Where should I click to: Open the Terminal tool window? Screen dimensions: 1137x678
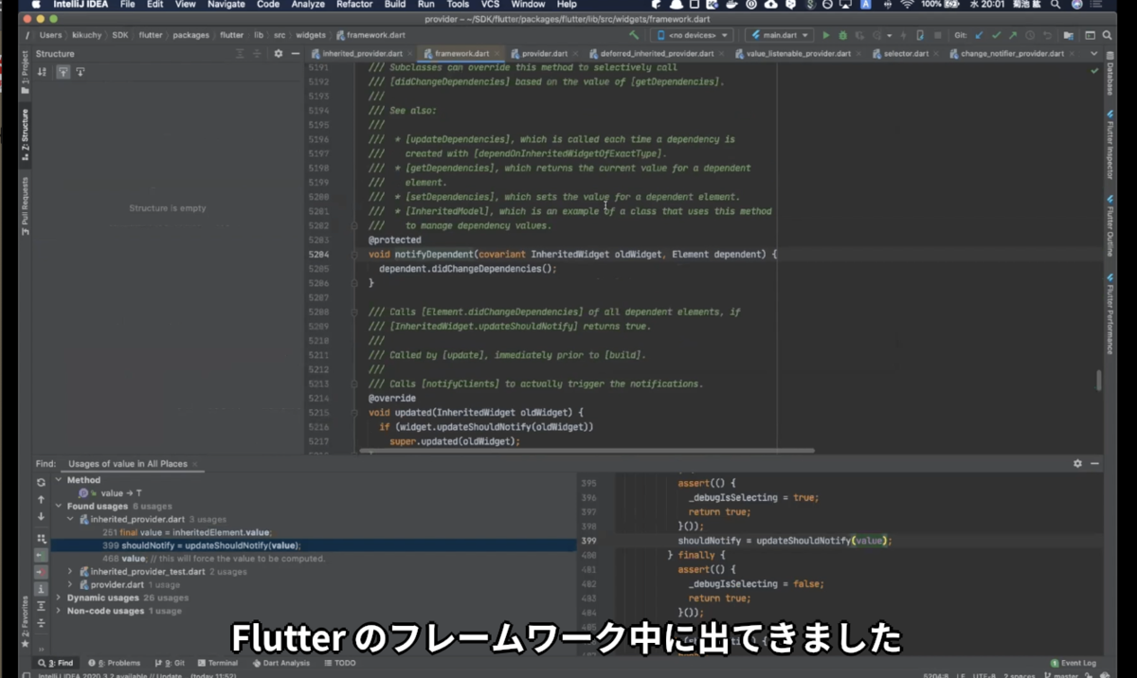[217, 663]
